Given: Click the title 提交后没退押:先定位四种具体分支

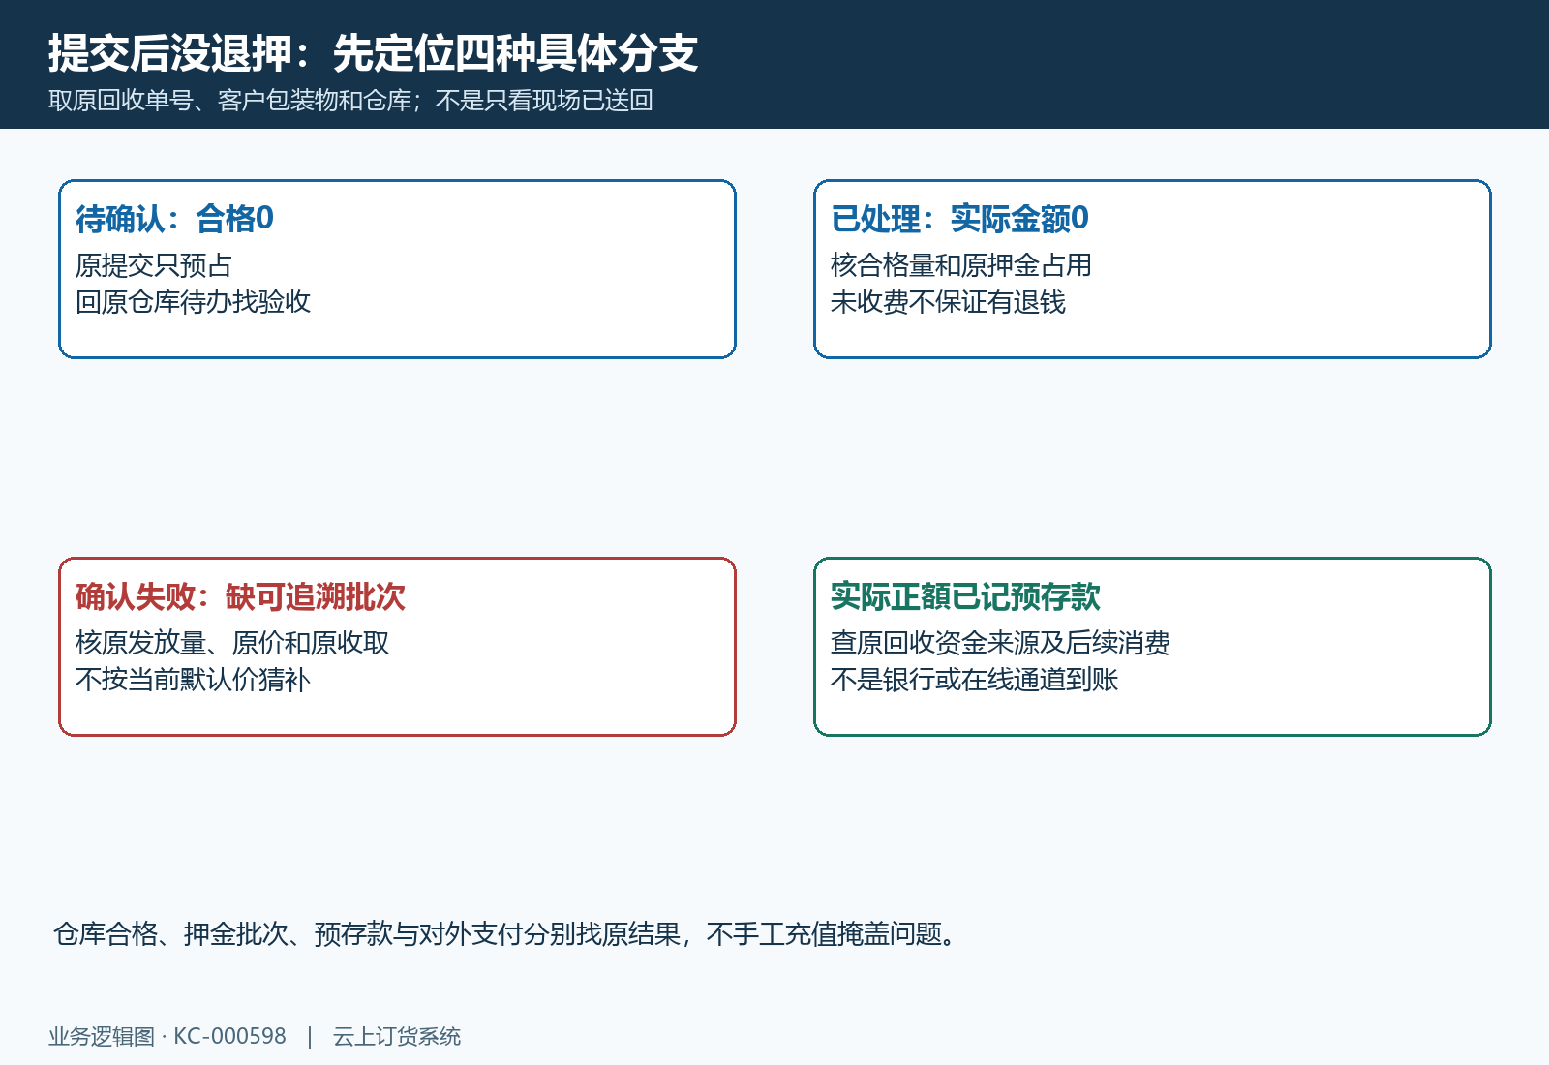Looking at the screenshot, I should coord(373,52).
